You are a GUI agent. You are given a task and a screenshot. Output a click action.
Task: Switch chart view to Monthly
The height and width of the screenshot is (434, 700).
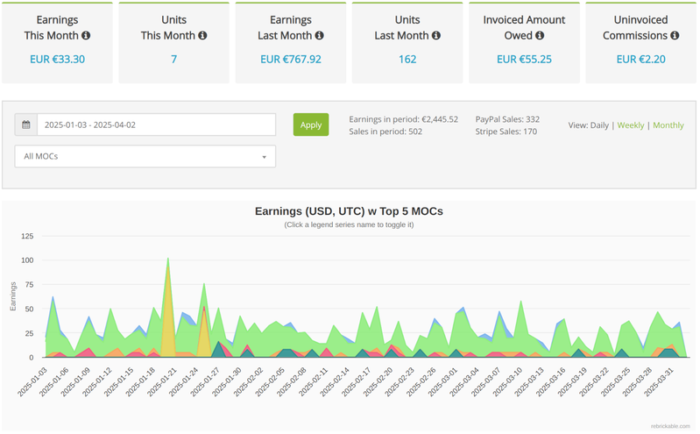click(x=668, y=125)
